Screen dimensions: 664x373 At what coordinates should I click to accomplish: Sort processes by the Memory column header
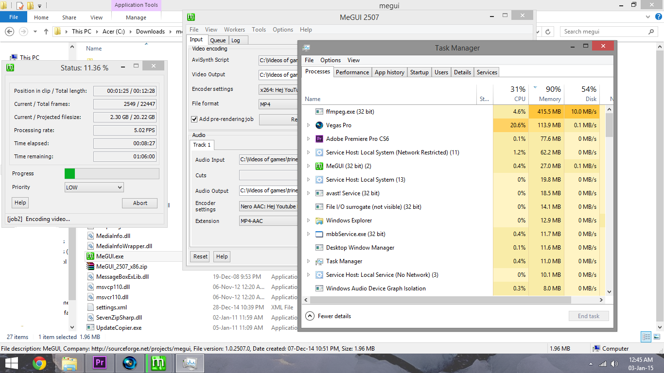[547, 94]
